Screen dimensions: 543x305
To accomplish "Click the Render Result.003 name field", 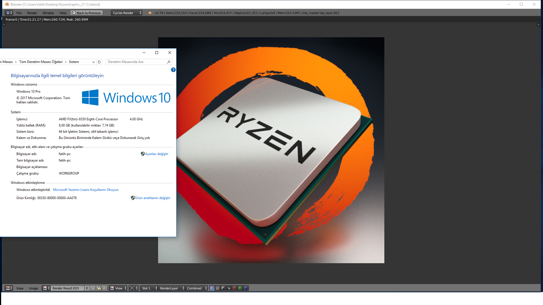I will coord(67,288).
